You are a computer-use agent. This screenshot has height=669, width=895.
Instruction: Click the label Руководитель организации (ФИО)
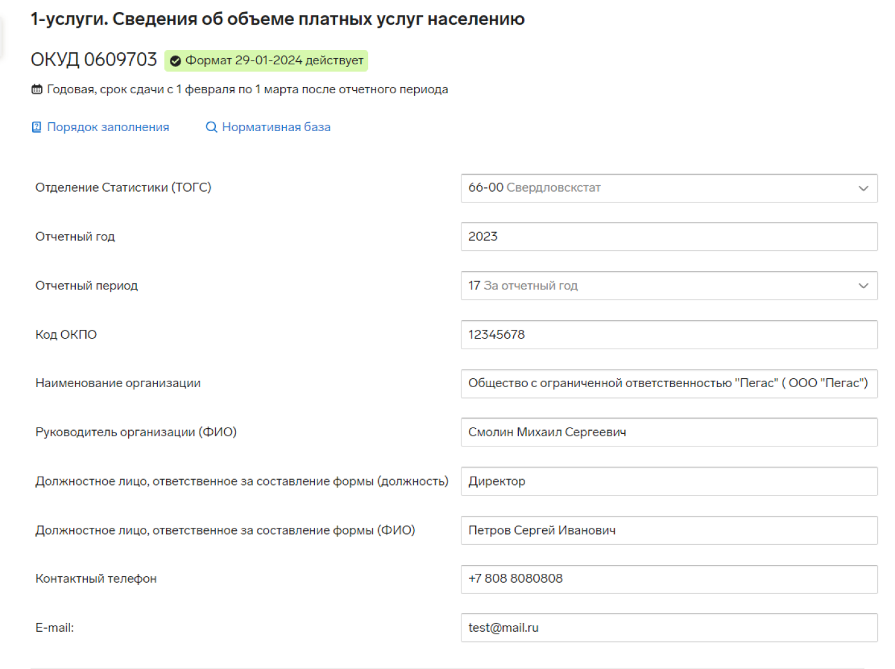coord(136,432)
